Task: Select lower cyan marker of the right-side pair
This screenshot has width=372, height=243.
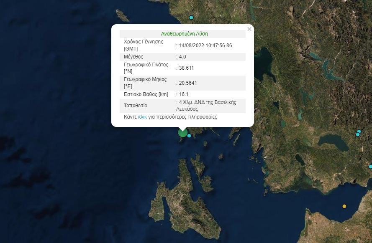Action: [x=357, y=134]
